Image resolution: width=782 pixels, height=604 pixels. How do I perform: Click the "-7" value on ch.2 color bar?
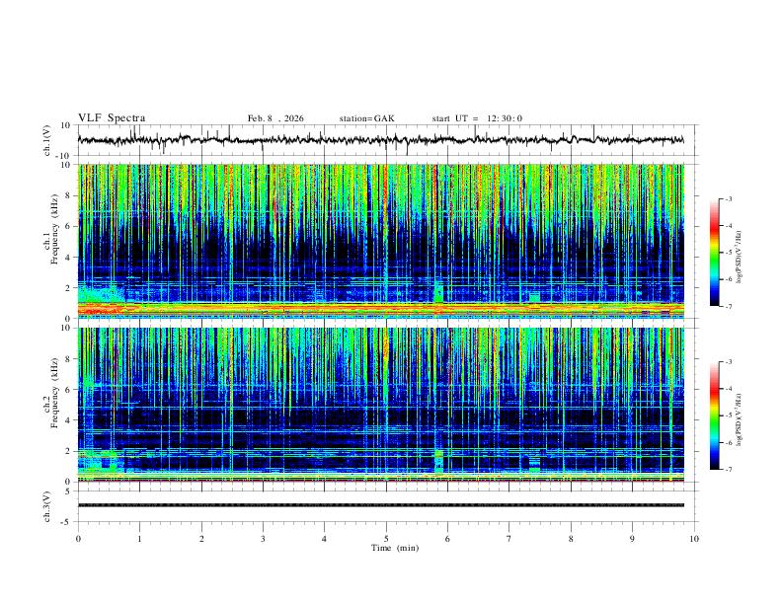[x=729, y=469]
